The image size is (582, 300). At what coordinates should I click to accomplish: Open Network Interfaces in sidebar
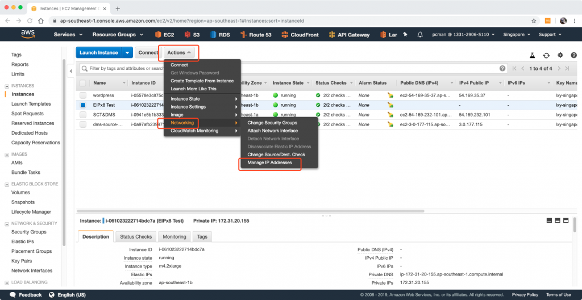[32, 270]
